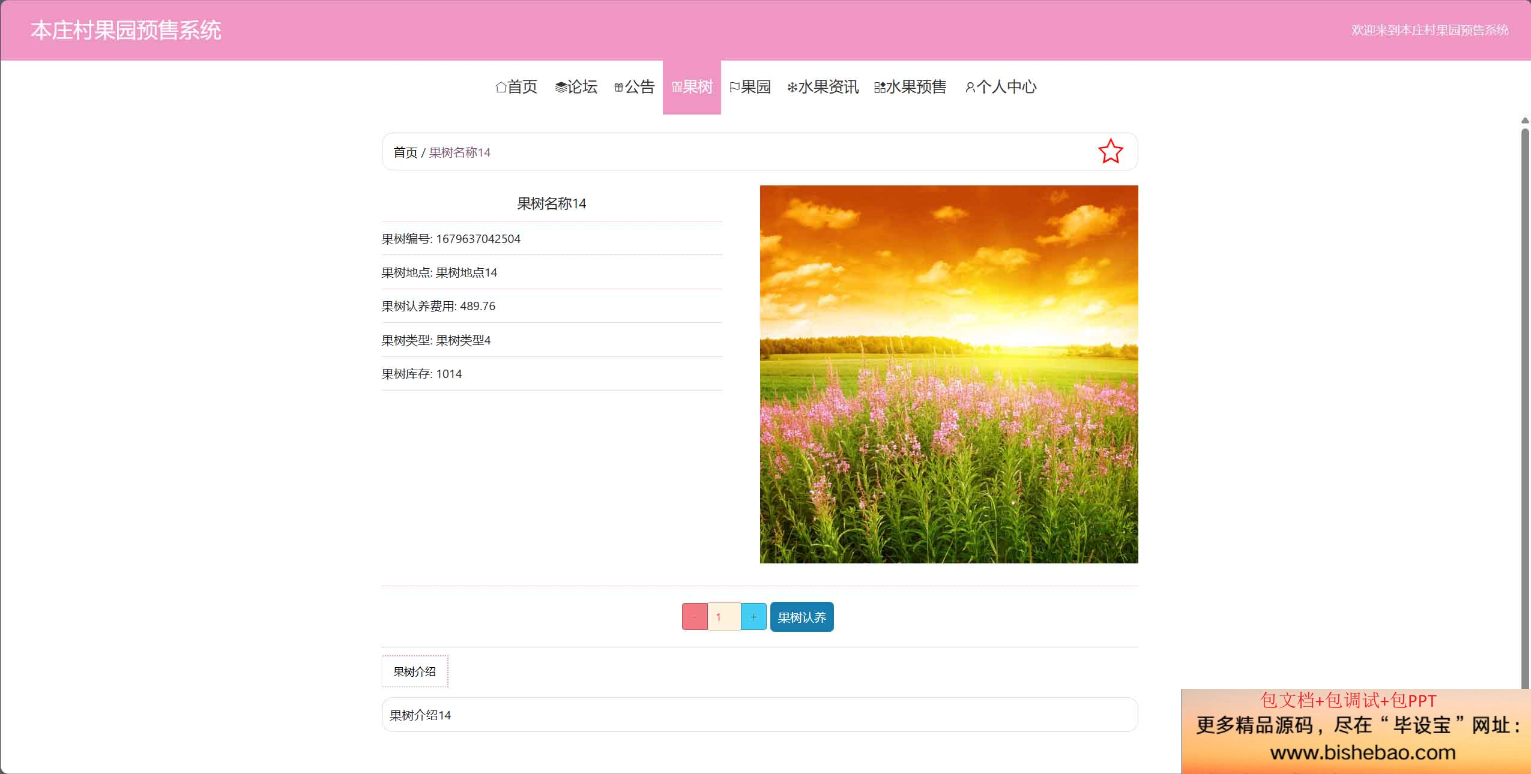The image size is (1531, 774).
Task: Click the scrollbar up arrow
Action: click(x=1525, y=121)
